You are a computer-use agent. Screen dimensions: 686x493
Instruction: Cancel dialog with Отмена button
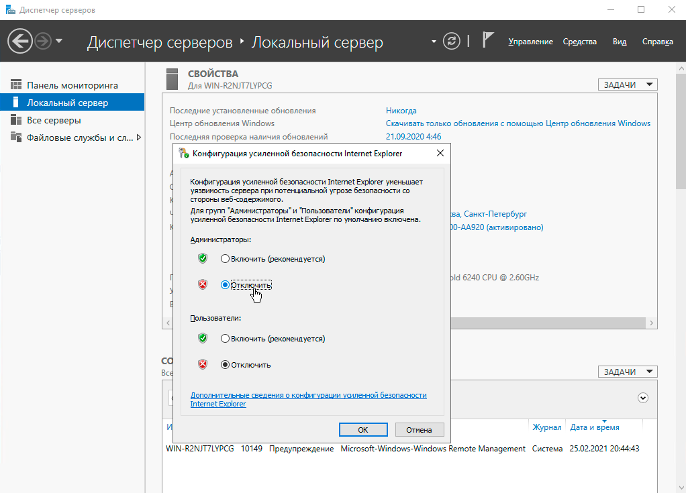click(x=419, y=430)
